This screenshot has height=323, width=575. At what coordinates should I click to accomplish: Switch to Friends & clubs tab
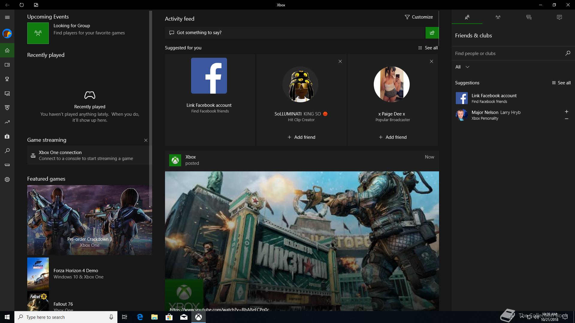(467, 17)
